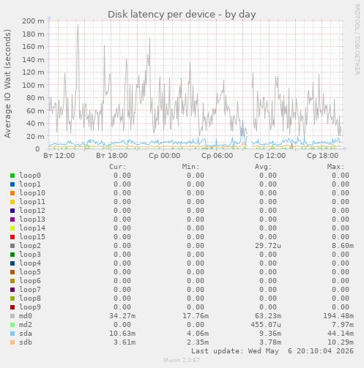
Task: Click the sdb legend label
Action: pos(26,342)
